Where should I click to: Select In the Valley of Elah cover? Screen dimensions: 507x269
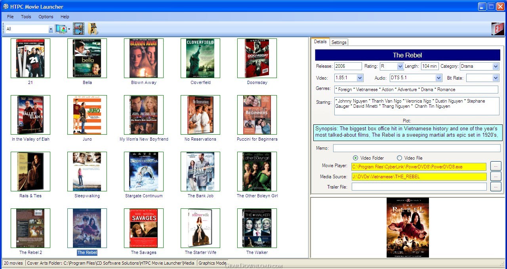pos(30,115)
